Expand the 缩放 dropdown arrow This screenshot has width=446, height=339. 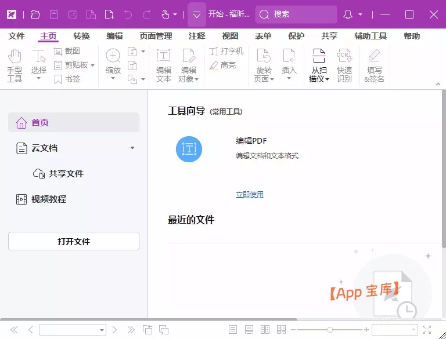point(113,78)
